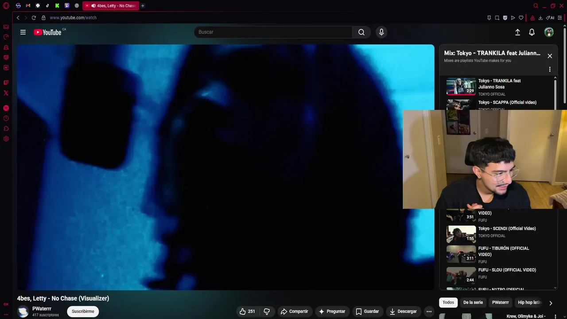
Task: Open the Spotify player in sidebar
Action: 6,108
